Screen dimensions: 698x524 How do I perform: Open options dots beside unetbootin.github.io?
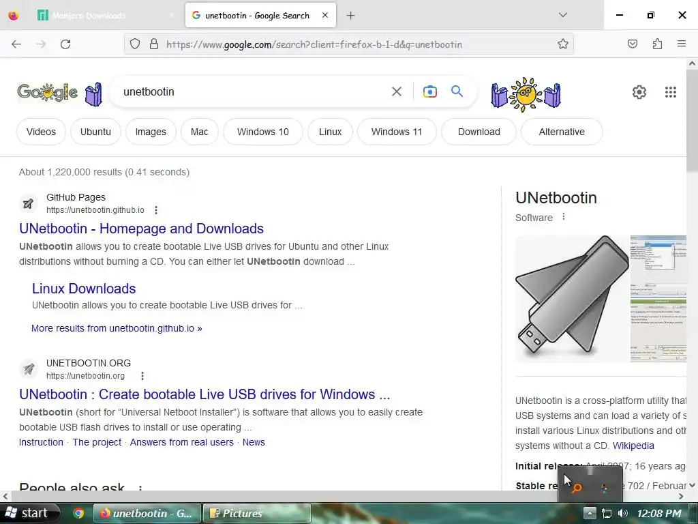coord(156,210)
